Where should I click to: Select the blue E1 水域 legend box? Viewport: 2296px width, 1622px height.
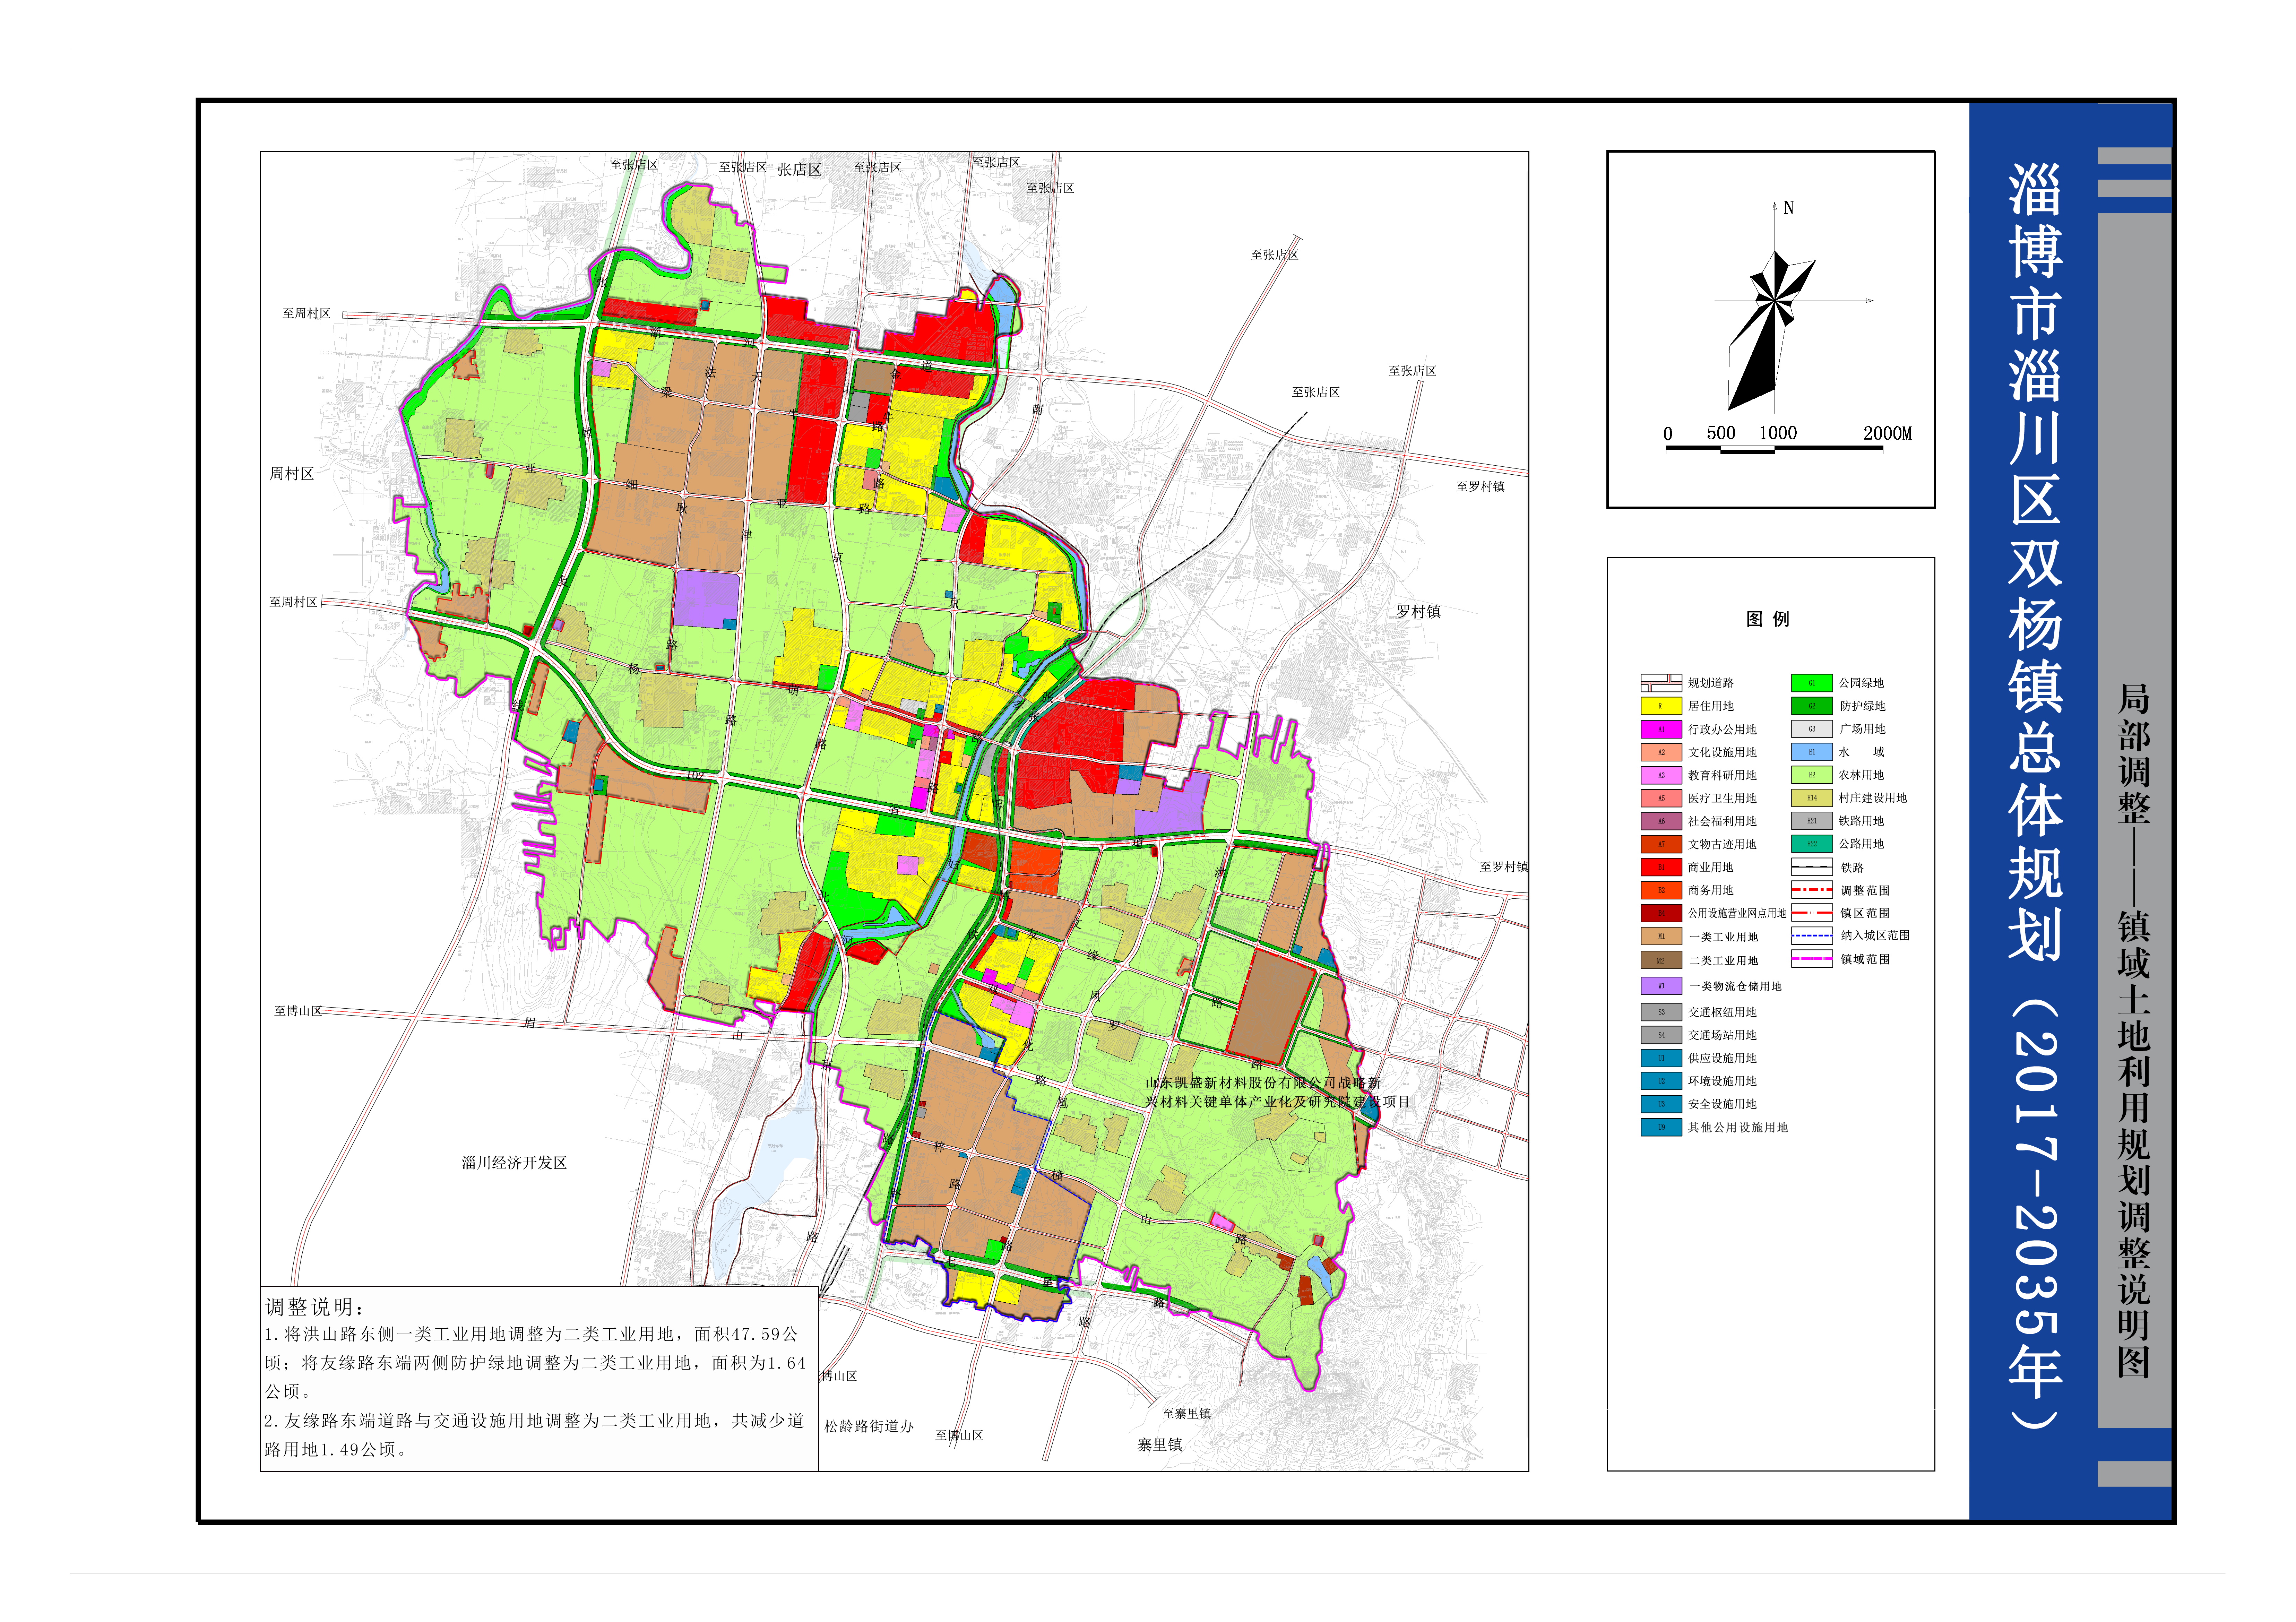pos(1812,752)
